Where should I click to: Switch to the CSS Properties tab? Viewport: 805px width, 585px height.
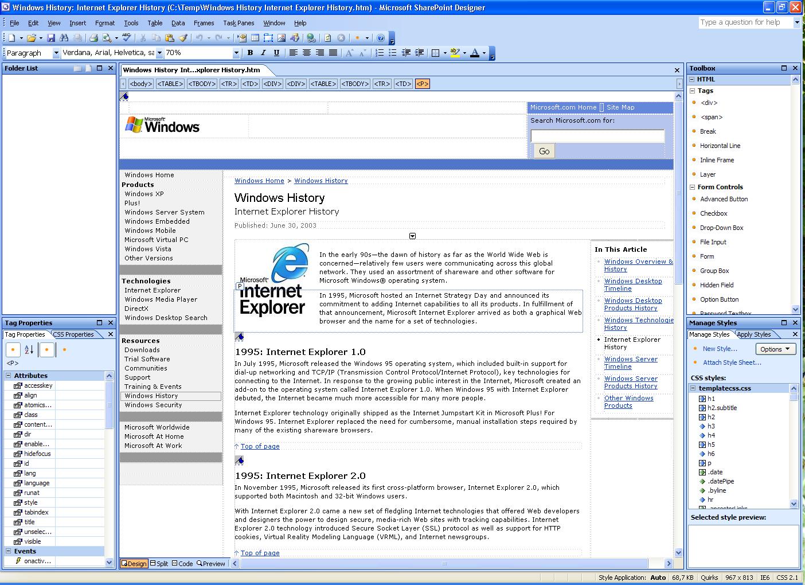[x=73, y=334]
